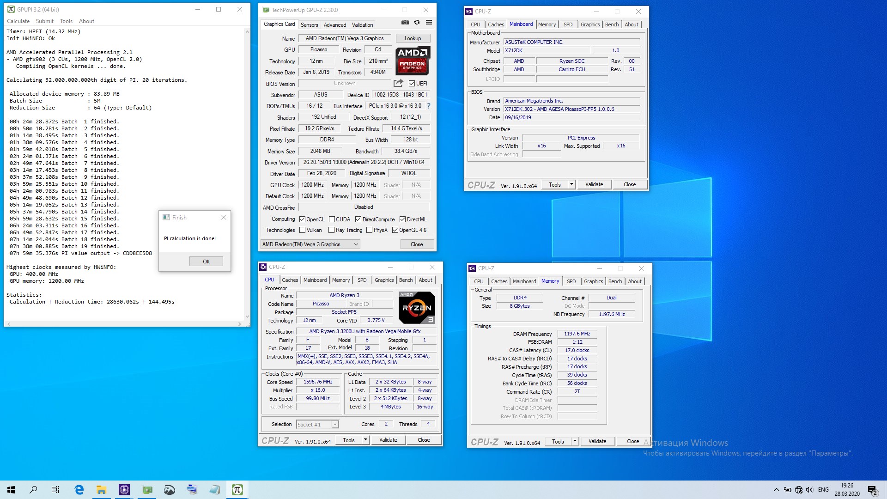Open the Validation tab in GPU-Z
Image resolution: width=887 pixels, height=499 pixels.
(x=362, y=25)
